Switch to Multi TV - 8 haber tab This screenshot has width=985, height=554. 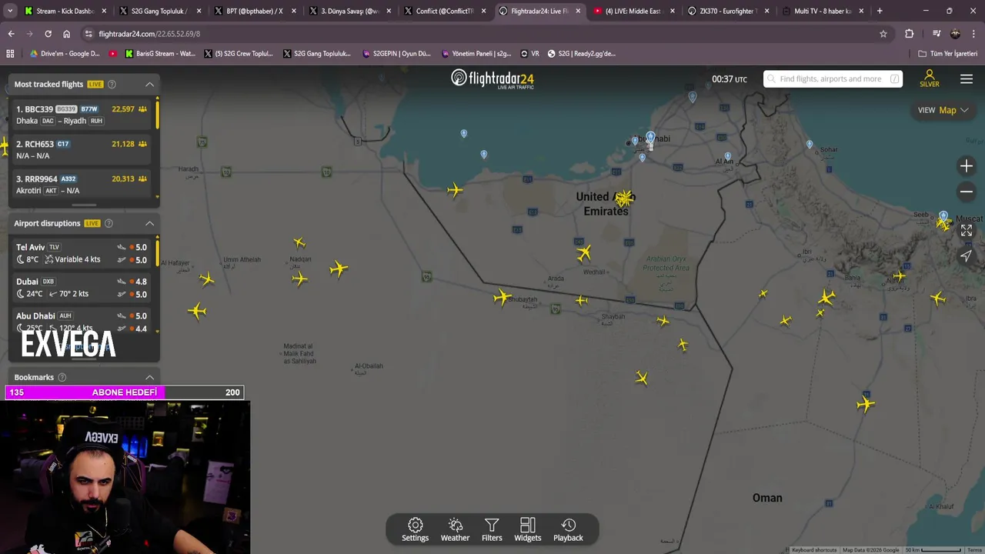point(823,11)
